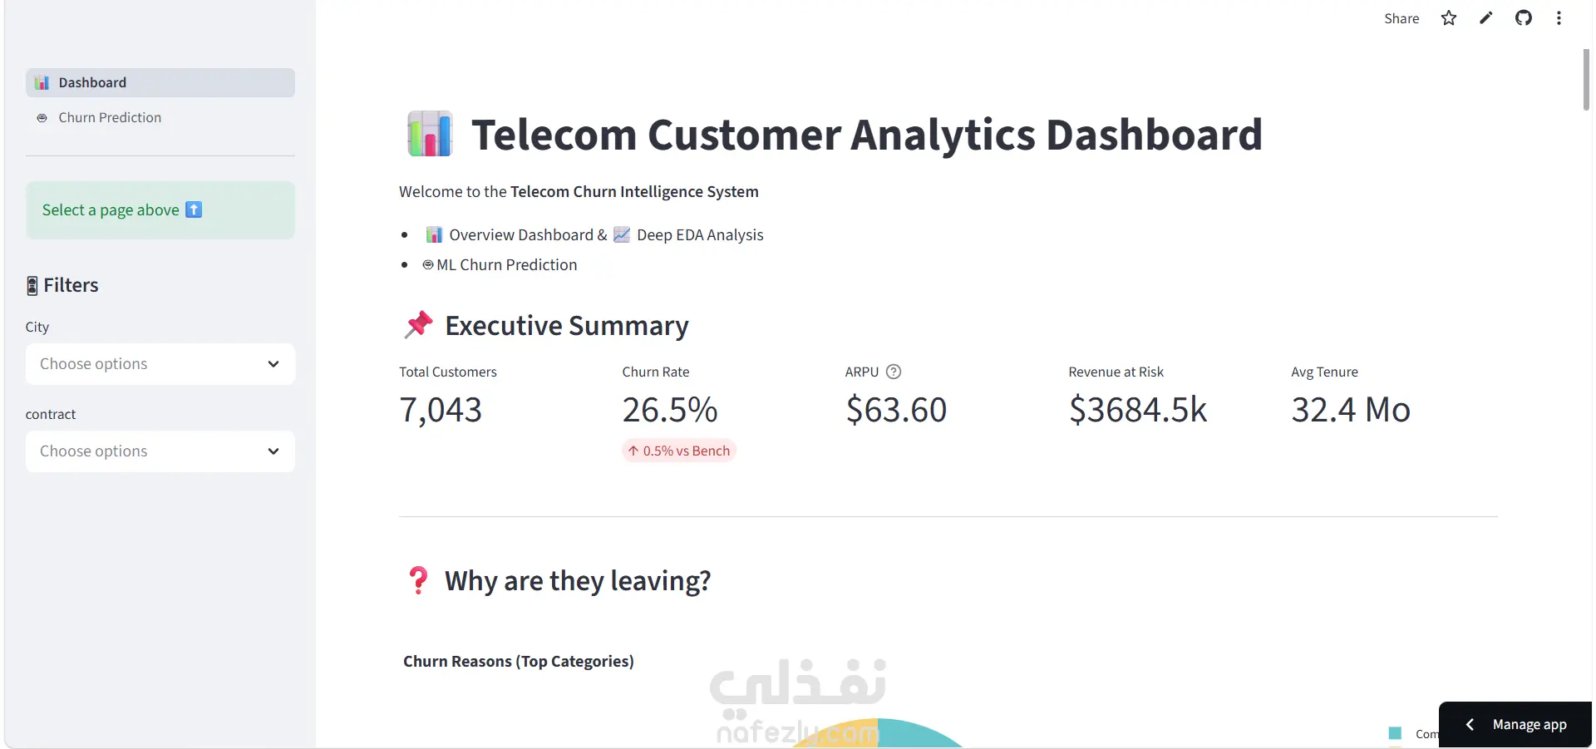
Task: Open the City Choose options box
Action: [x=160, y=364]
